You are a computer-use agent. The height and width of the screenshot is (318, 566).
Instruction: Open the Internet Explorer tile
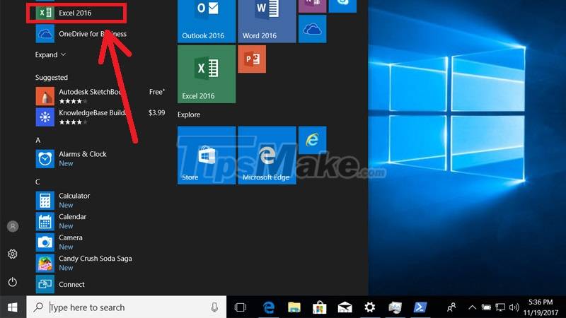point(313,140)
